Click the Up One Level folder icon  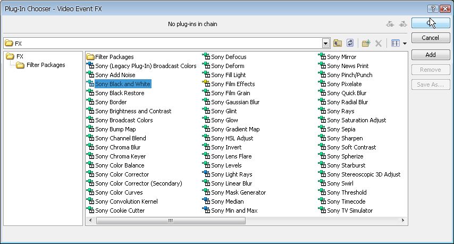(338, 43)
